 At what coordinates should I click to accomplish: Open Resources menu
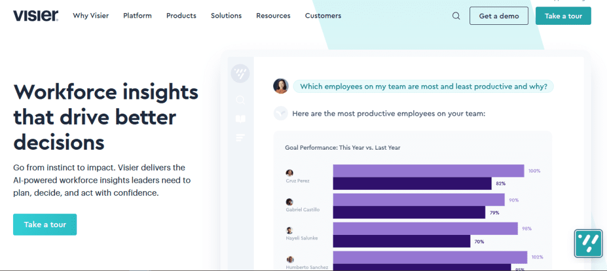[x=273, y=16]
